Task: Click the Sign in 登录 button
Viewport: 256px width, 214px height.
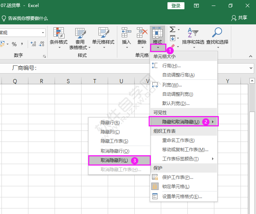Action: [176, 6]
